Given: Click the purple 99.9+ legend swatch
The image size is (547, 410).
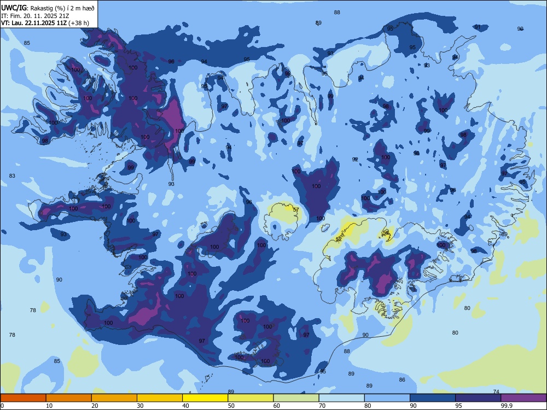Looking at the screenshot, I should (523, 398).
